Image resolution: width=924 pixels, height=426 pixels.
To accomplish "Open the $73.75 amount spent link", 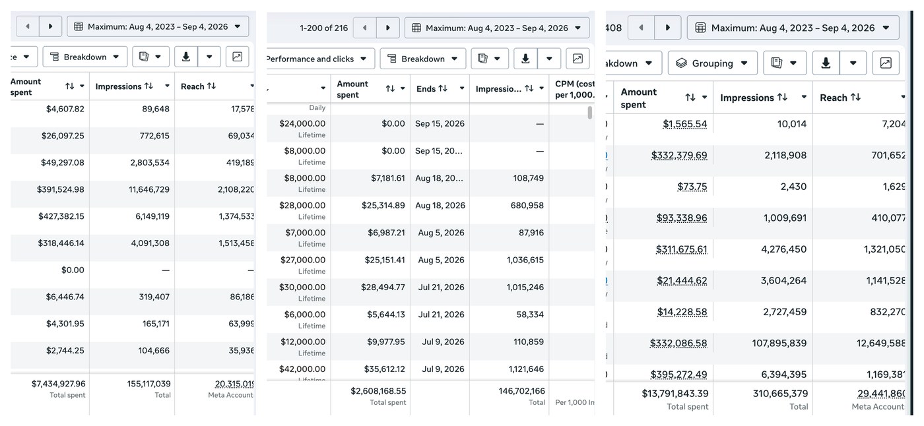I will (x=692, y=187).
